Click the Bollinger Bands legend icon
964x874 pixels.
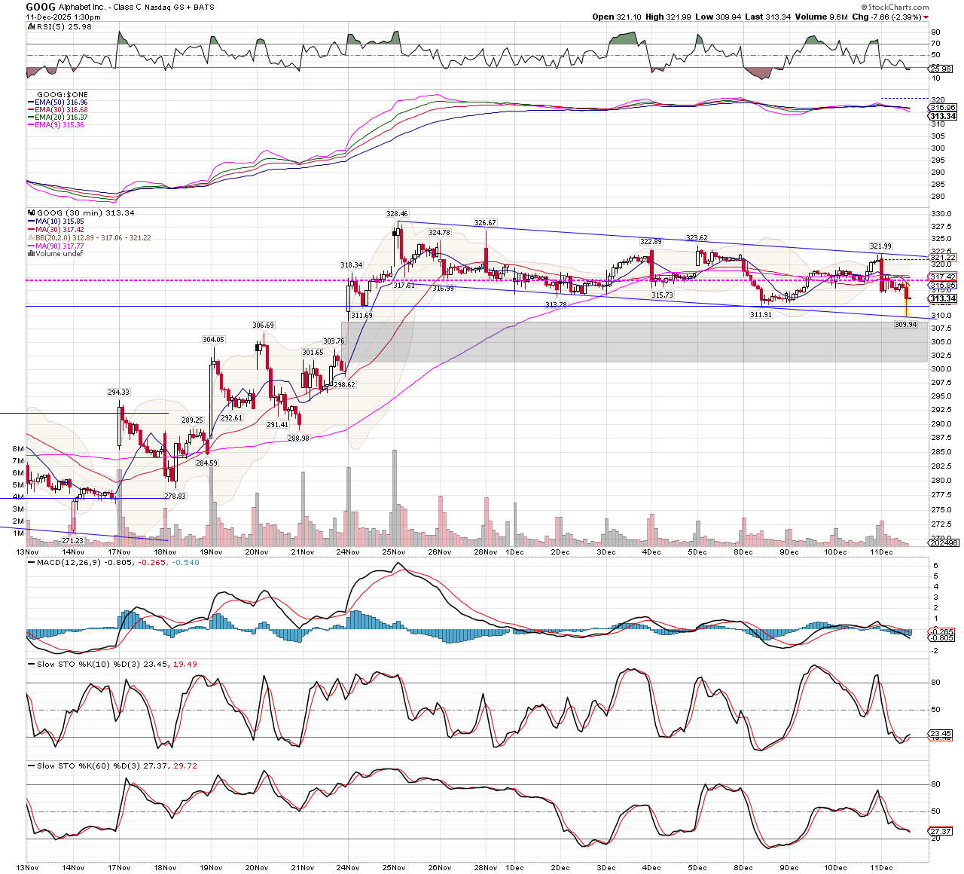(x=31, y=238)
